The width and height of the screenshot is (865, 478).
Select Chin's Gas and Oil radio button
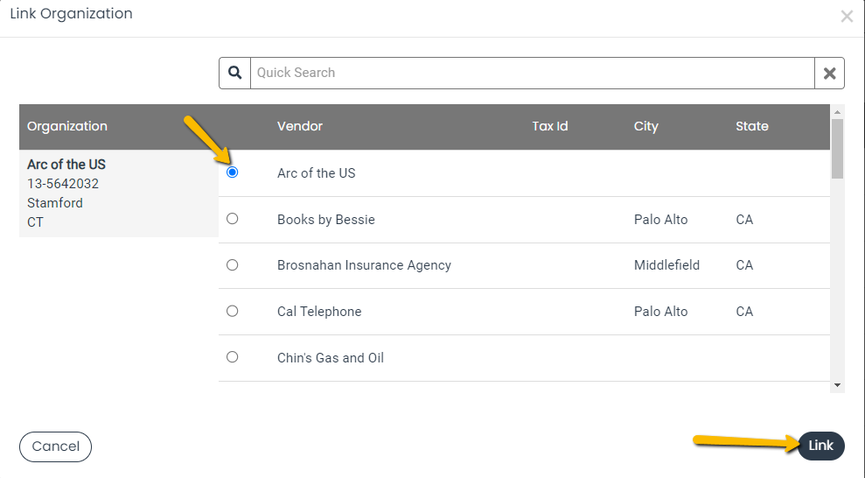point(233,356)
